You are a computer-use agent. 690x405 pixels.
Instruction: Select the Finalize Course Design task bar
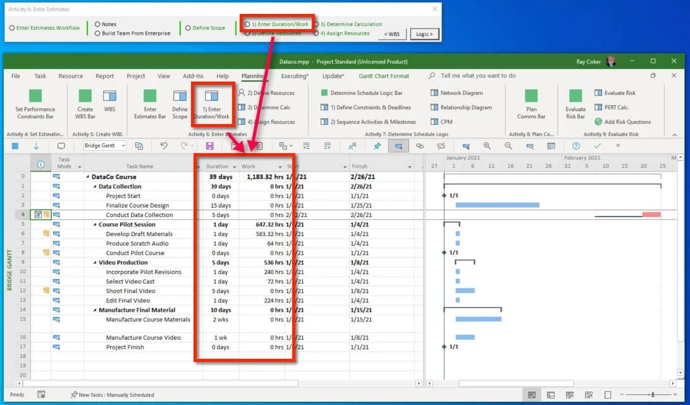click(497, 205)
